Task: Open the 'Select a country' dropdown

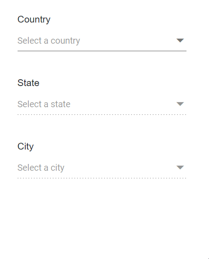Action: coord(102,41)
